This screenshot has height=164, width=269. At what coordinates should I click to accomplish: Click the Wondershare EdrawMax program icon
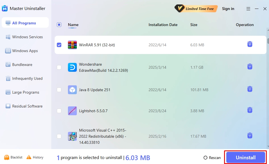[x=72, y=67]
